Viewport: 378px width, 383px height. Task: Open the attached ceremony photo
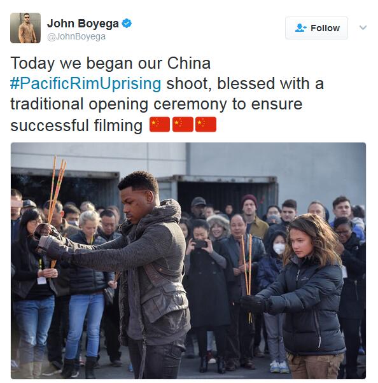coord(188,261)
